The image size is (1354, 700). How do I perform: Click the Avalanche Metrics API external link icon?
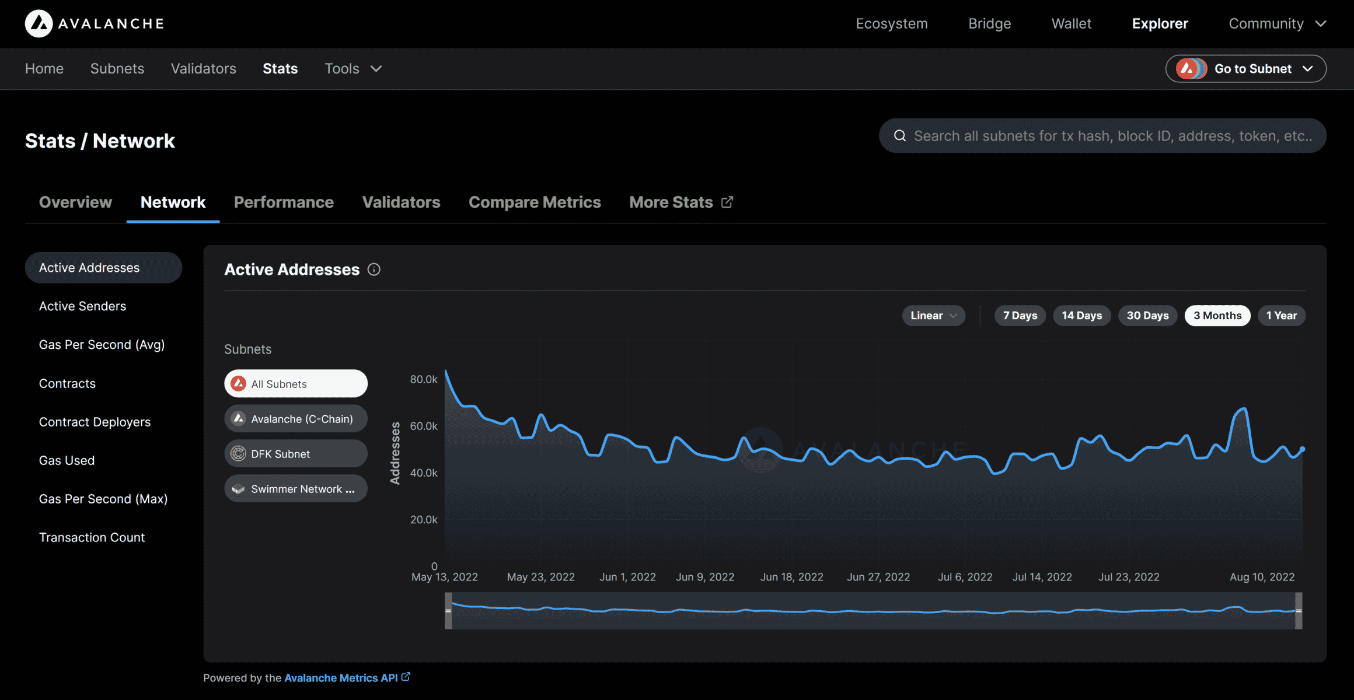pos(407,677)
